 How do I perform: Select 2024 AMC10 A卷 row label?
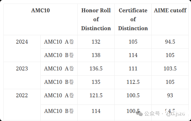click(x=59, y=42)
